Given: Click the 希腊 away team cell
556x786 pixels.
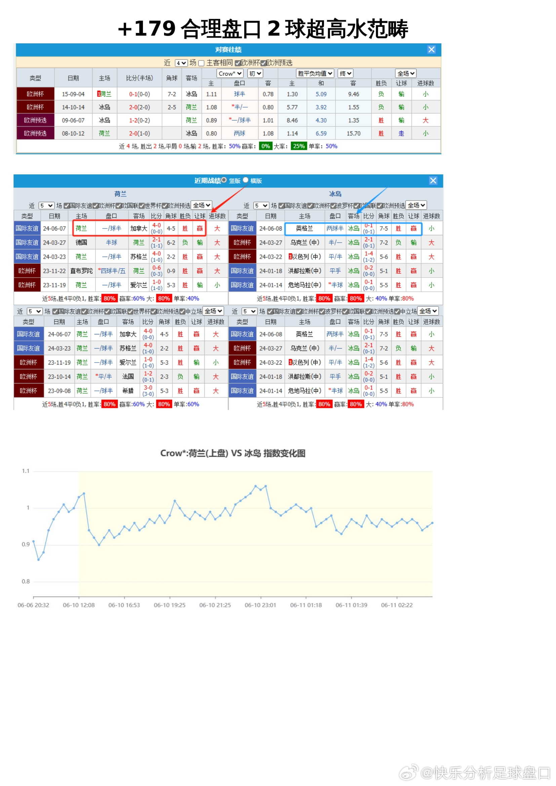Looking at the screenshot, I should (x=128, y=390).
